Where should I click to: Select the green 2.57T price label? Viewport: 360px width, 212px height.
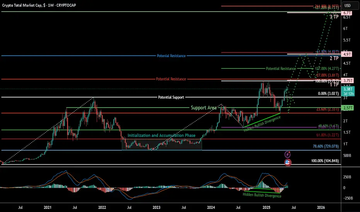[348, 108]
